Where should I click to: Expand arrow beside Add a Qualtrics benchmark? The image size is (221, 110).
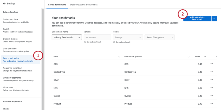[x=214, y=18]
